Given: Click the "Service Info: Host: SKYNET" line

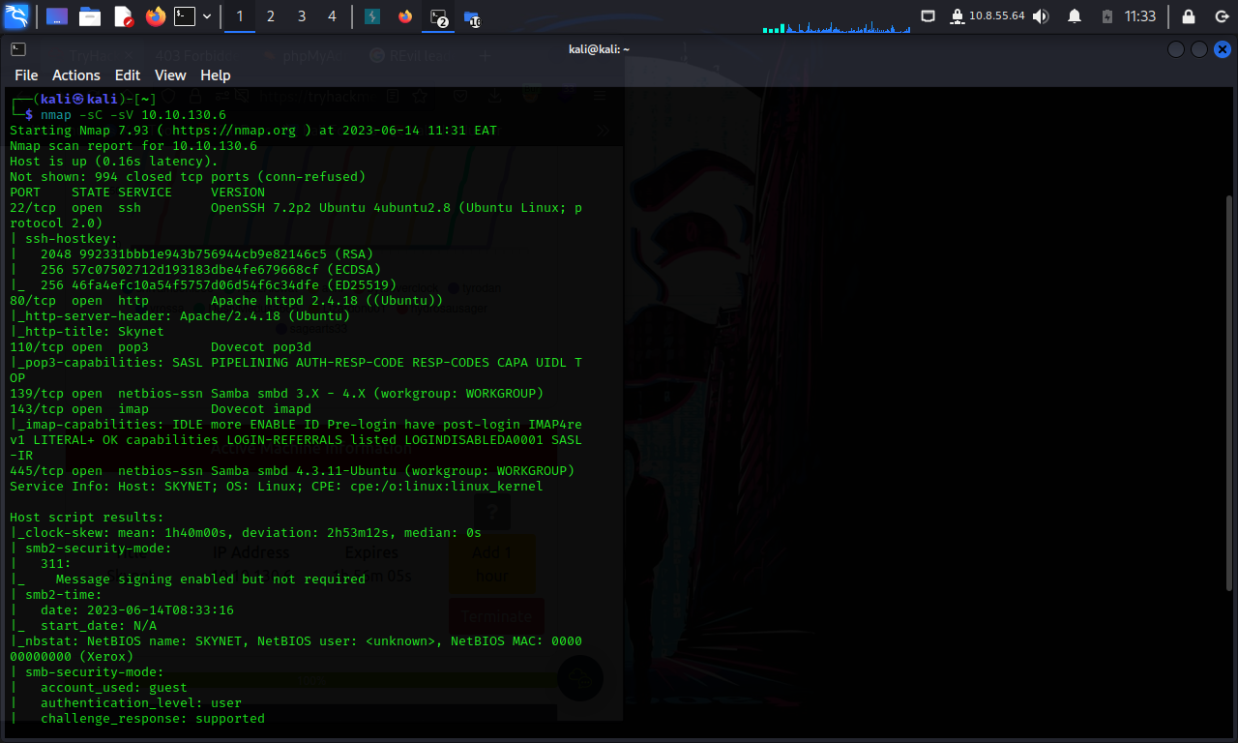Looking at the screenshot, I should [277, 487].
